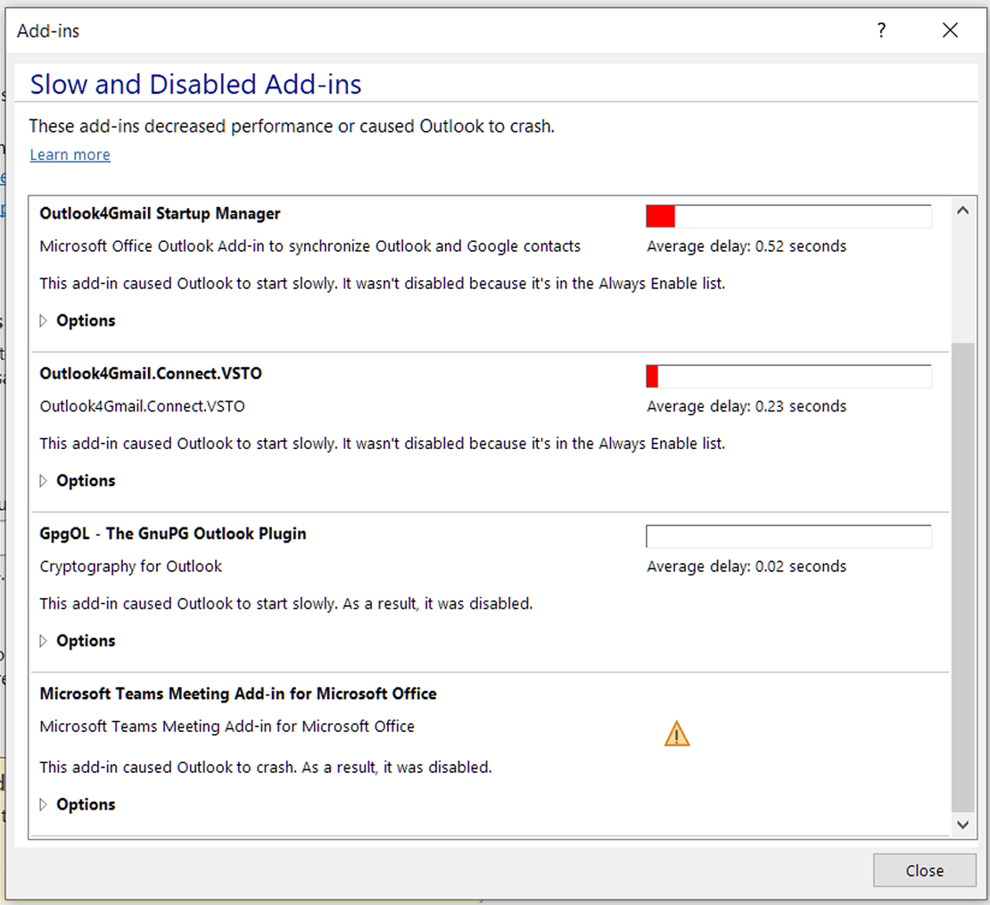Click the Slow and Disabled Add-ins heading
The image size is (990, 905).
(195, 84)
